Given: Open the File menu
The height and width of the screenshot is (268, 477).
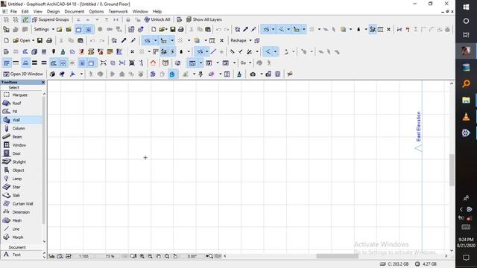Looking at the screenshot, I should 13,11.
